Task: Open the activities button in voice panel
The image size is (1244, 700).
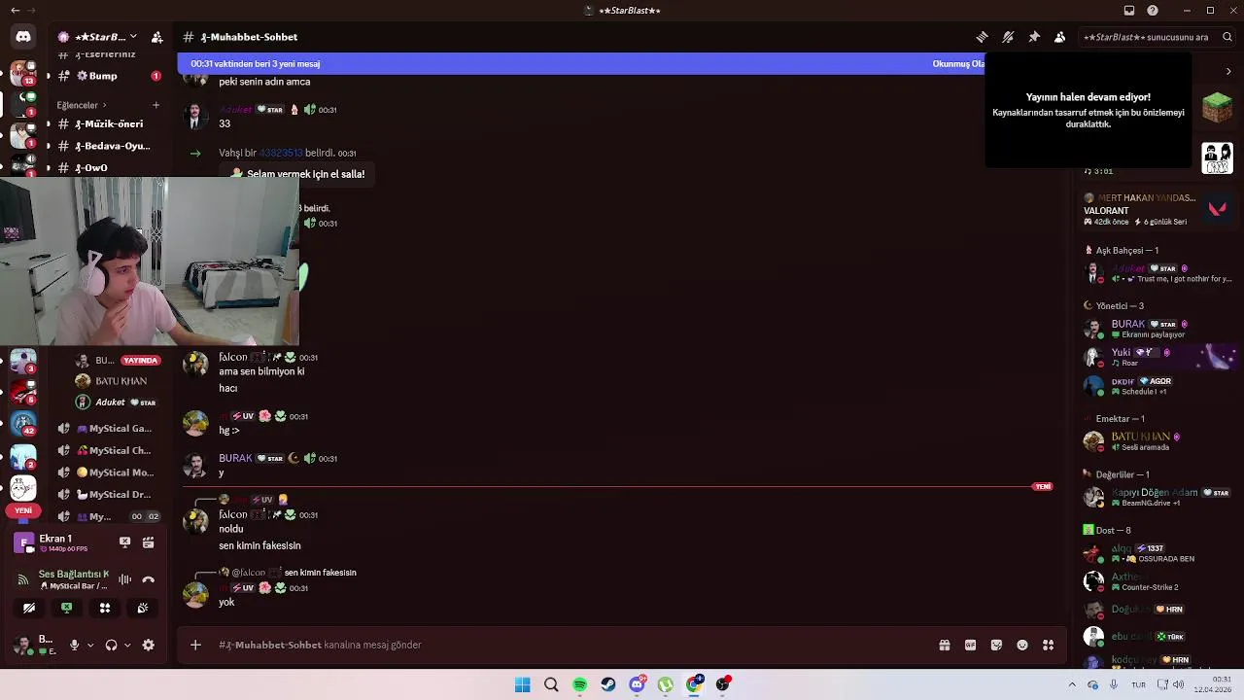Action: tap(105, 608)
